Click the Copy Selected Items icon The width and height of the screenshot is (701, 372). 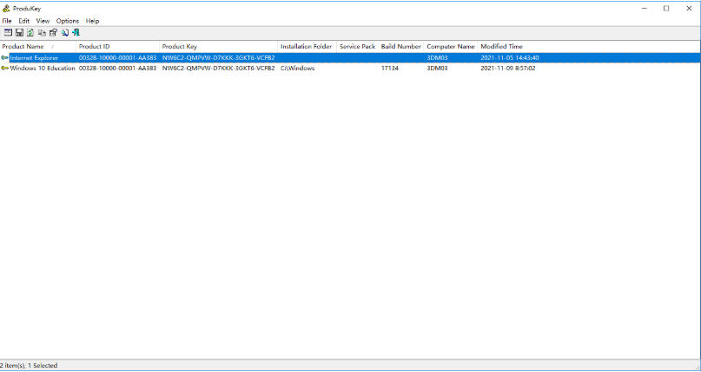42,32
